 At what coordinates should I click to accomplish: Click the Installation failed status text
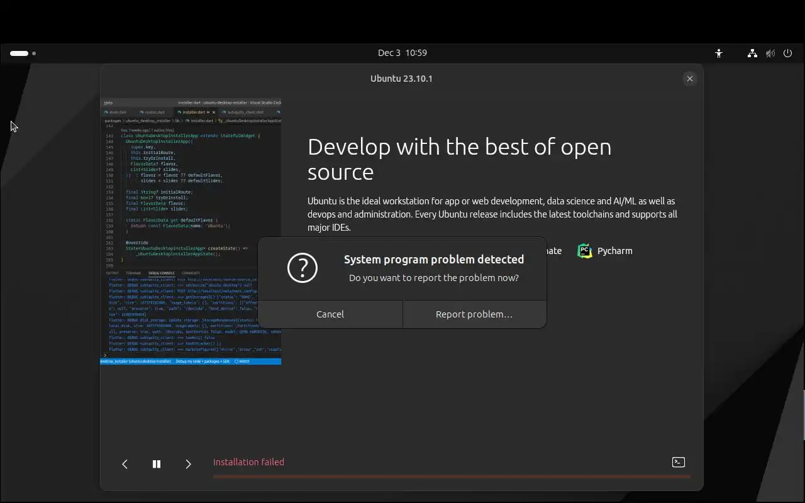tap(248, 462)
